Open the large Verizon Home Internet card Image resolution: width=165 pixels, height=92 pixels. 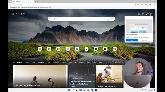tap(40, 76)
